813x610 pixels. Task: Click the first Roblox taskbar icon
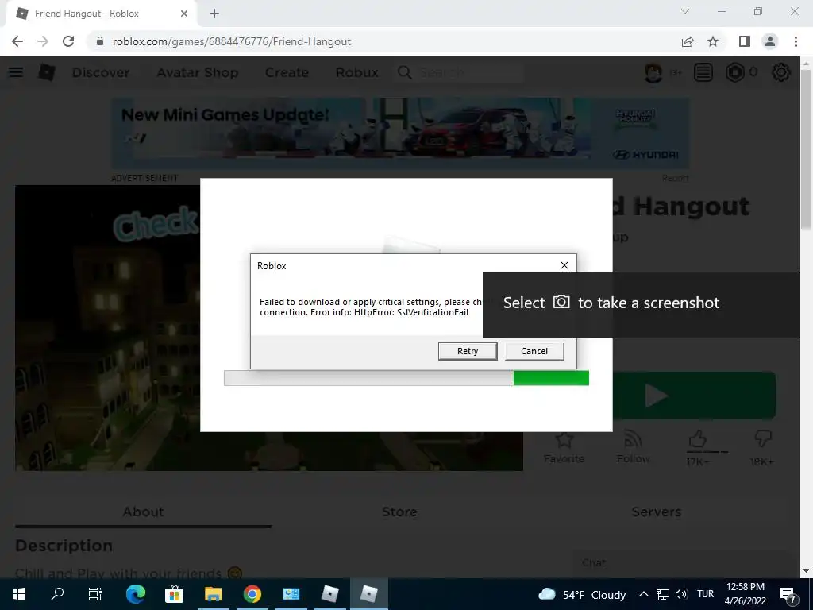pyautogui.click(x=329, y=594)
